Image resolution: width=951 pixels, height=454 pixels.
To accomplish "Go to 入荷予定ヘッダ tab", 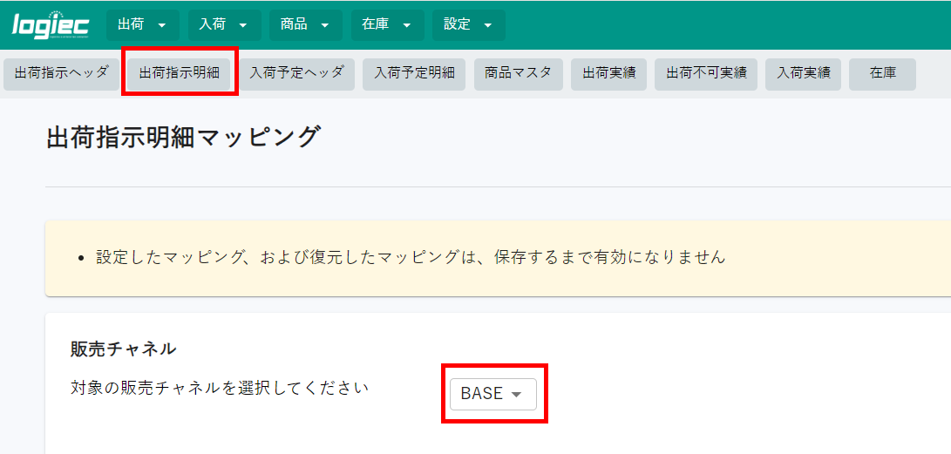I will 296,74.
